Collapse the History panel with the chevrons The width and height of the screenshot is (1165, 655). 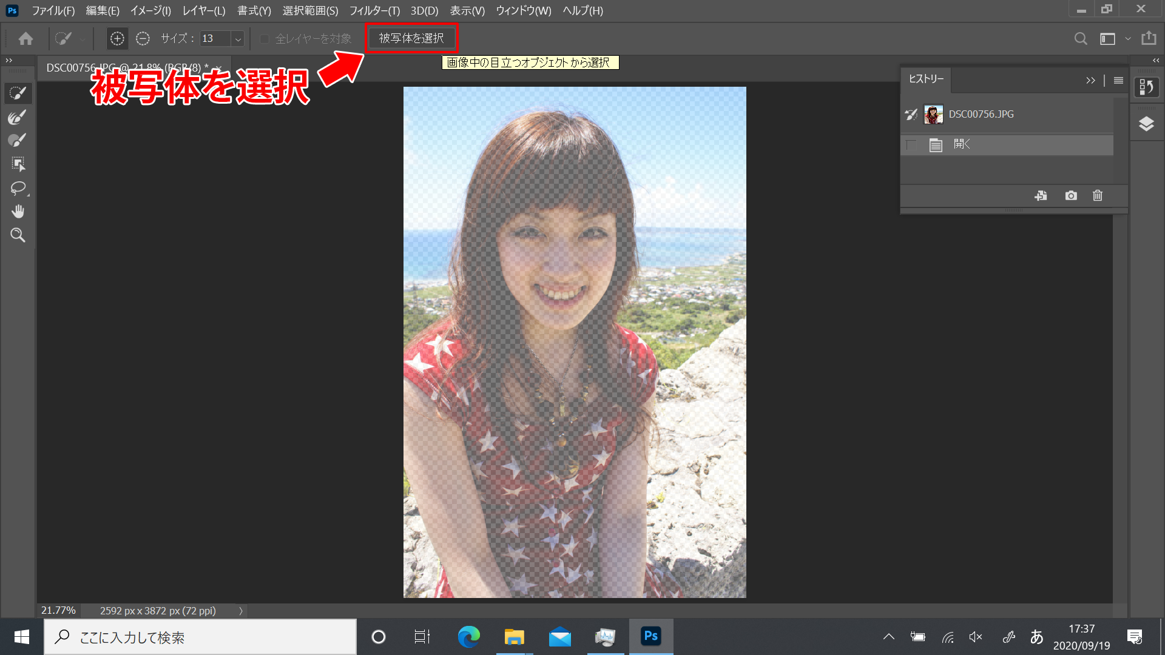pos(1091,80)
